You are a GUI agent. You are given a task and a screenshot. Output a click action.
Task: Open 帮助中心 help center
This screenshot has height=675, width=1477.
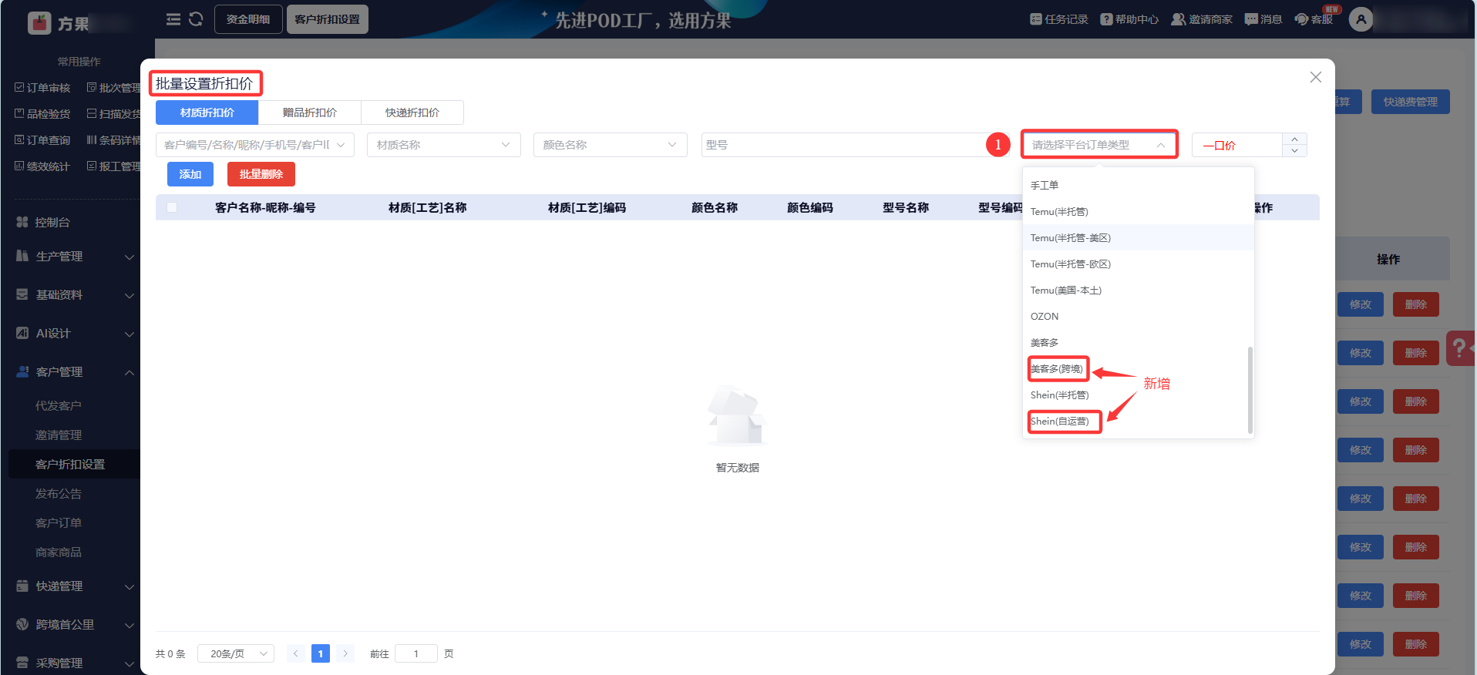1129,19
